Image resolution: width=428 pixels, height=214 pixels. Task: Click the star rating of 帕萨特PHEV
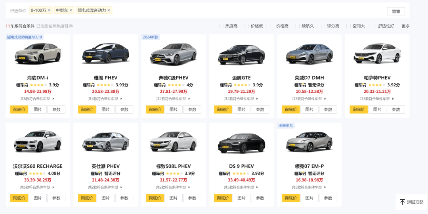pos(376,85)
